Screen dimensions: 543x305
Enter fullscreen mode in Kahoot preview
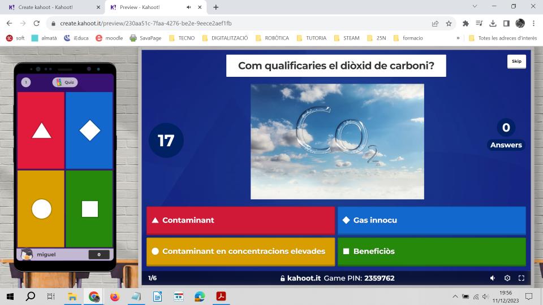pos(522,278)
